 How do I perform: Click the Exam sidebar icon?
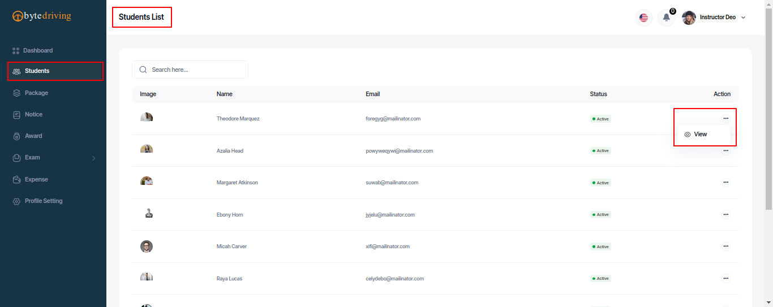[x=16, y=158]
